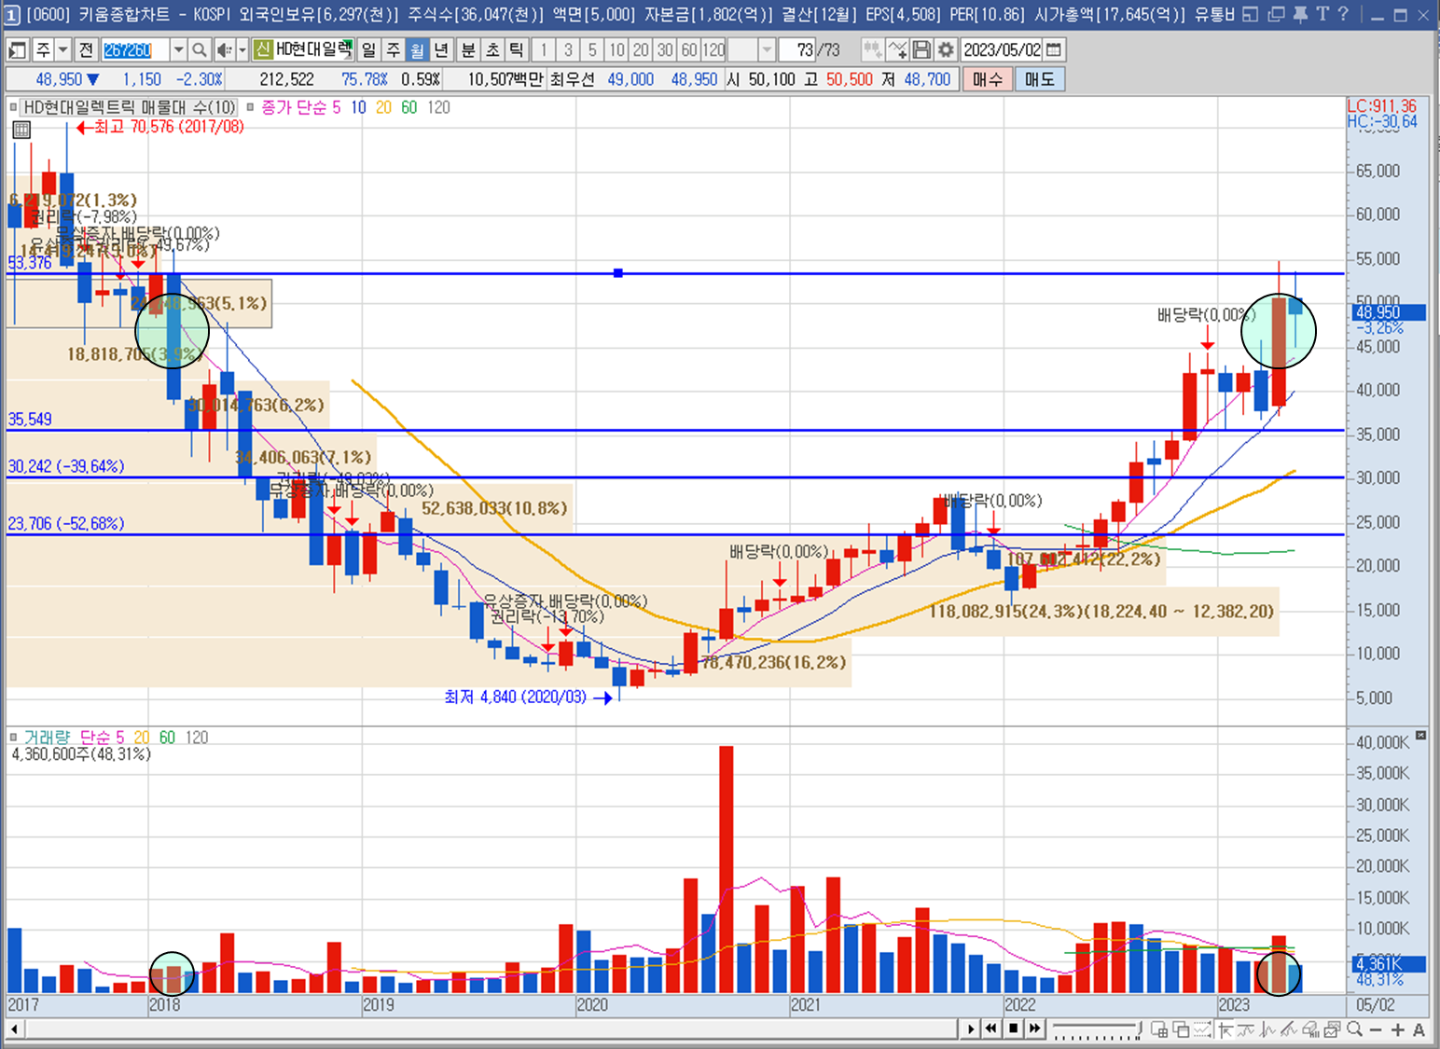Open the grid table icon on chart
The height and width of the screenshot is (1049, 1440).
(21, 130)
